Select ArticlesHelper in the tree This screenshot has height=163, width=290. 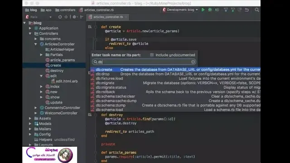[62, 49]
